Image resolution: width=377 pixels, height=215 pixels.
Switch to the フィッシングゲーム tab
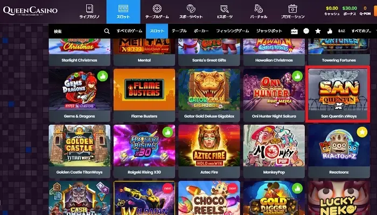(232, 31)
